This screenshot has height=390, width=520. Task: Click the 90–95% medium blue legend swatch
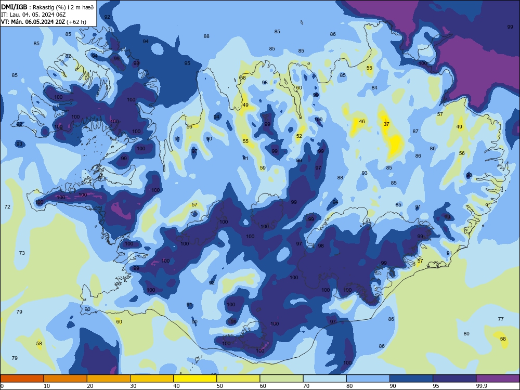point(411,379)
